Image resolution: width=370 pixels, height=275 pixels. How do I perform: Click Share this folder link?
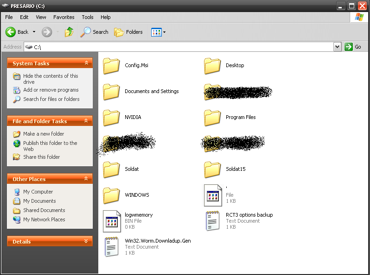point(42,157)
